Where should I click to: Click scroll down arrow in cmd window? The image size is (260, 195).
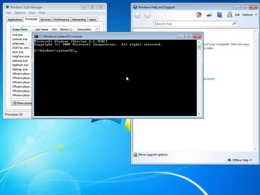click(199, 114)
